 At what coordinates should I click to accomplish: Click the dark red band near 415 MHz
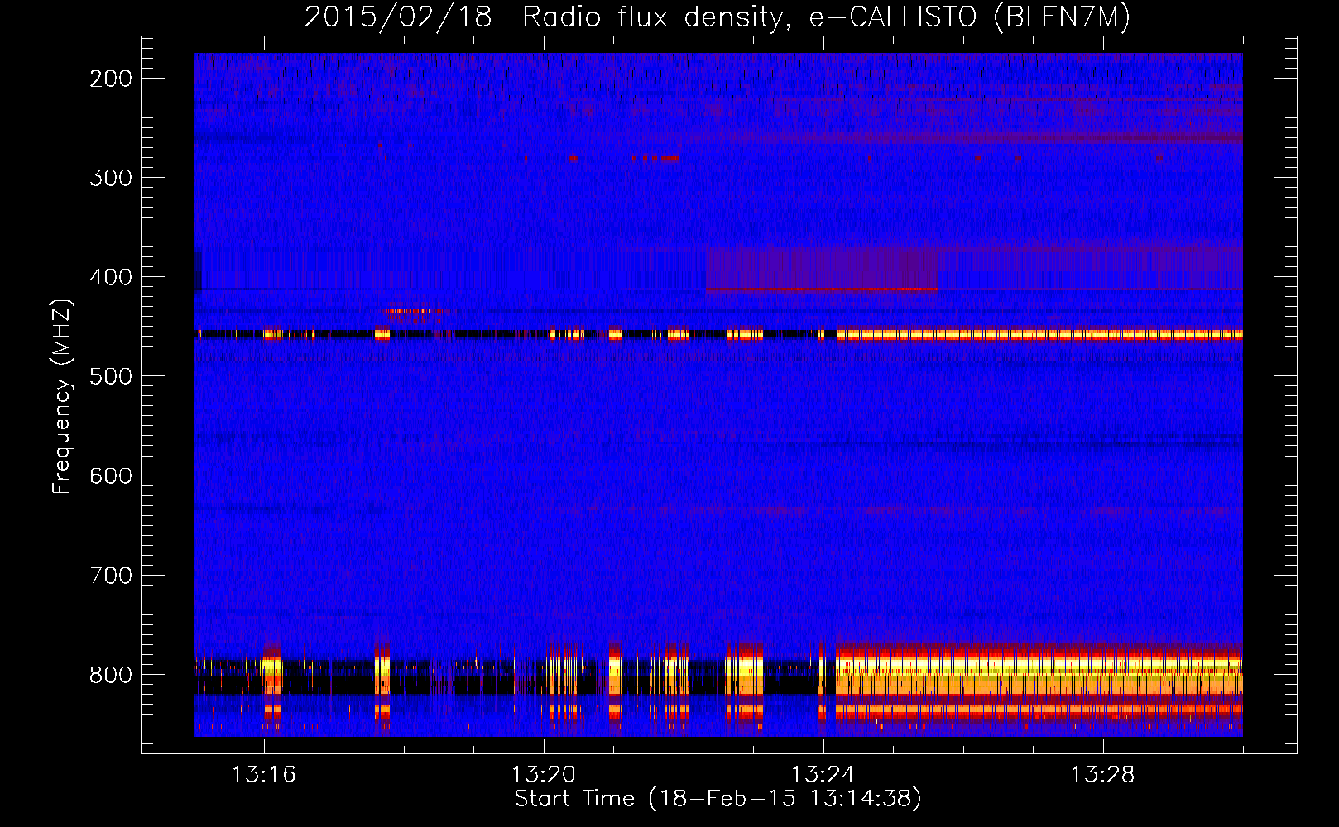pyautogui.click(x=822, y=289)
